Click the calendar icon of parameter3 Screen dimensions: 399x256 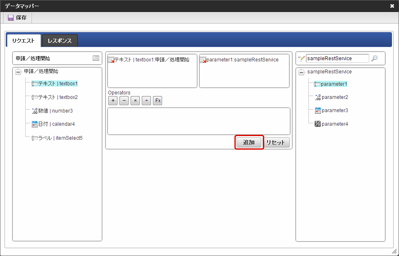tap(318, 110)
